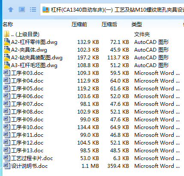184x176 pixels.
Task: Click Word icon of 工序卡07.doc
Action: (x=7, y=104)
